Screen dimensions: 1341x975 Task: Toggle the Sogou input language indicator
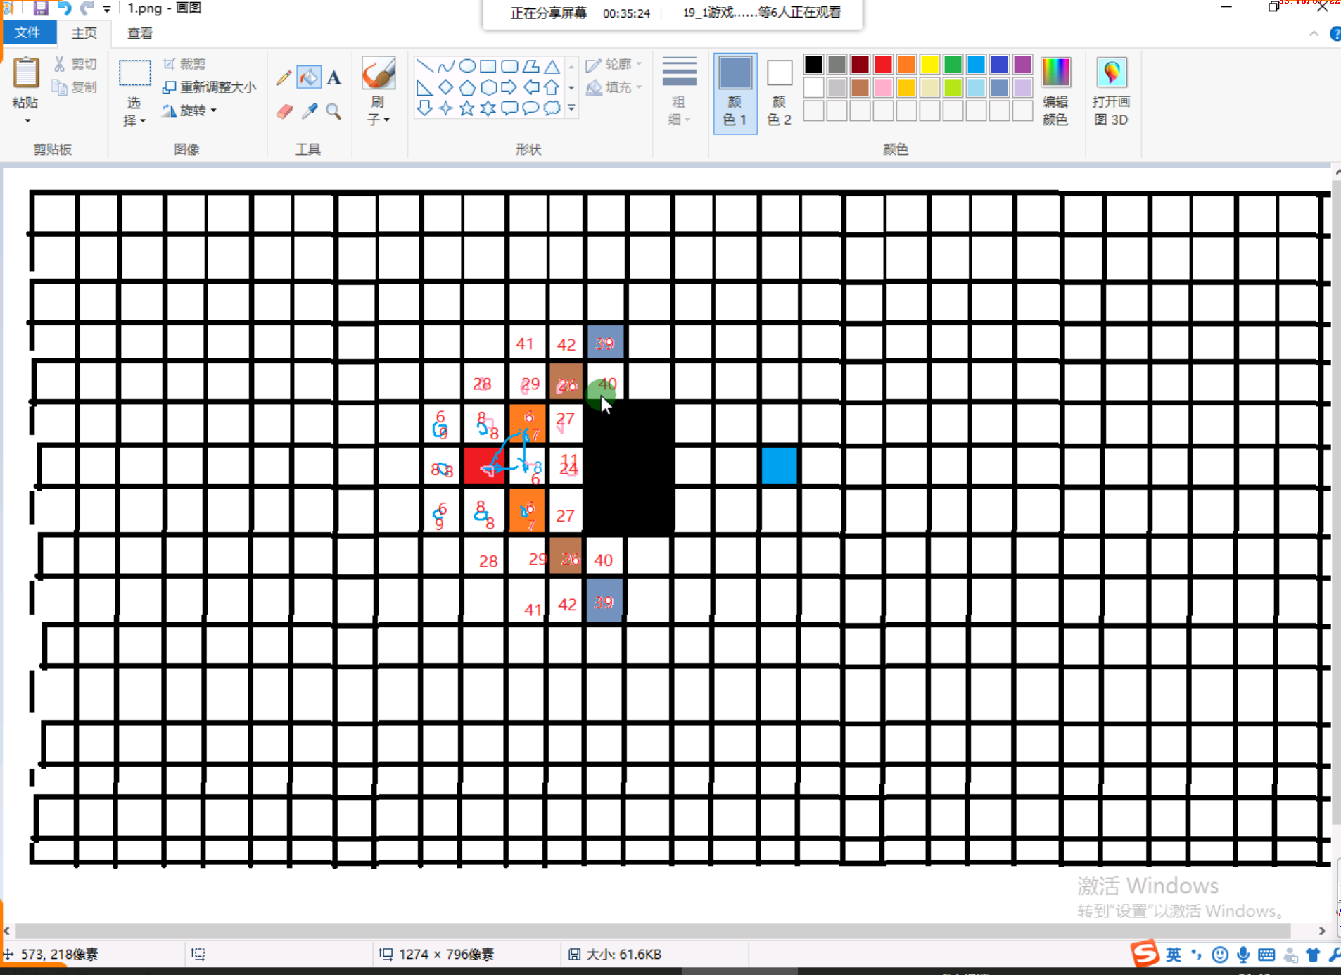coord(1173,955)
